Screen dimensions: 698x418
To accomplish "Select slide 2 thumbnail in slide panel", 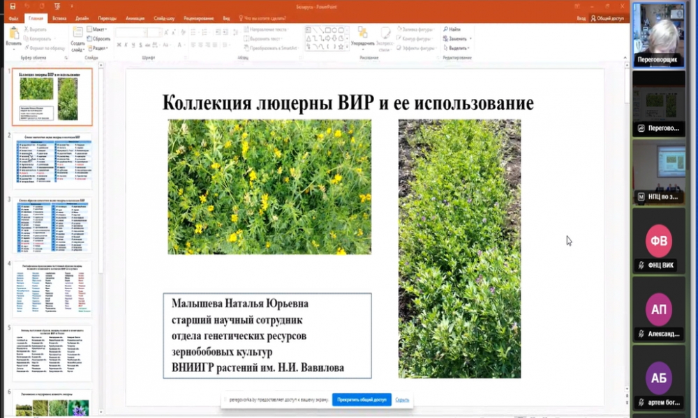I will pyautogui.click(x=52, y=162).
